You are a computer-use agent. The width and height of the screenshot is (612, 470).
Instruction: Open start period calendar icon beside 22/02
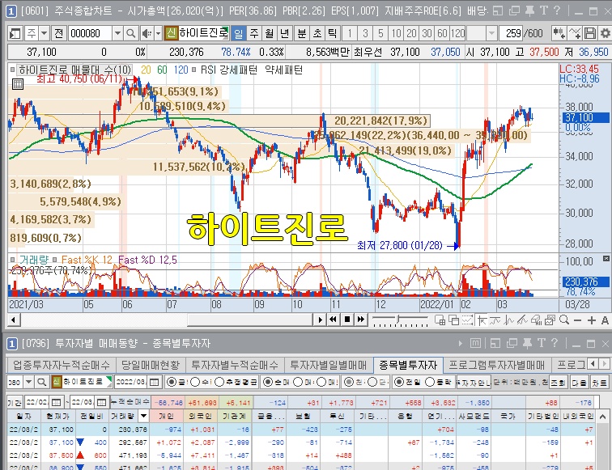click(56, 402)
